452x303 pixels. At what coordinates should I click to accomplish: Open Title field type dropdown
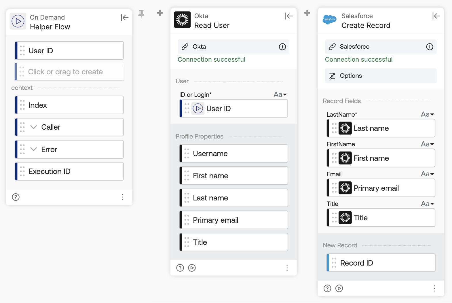point(427,204)
